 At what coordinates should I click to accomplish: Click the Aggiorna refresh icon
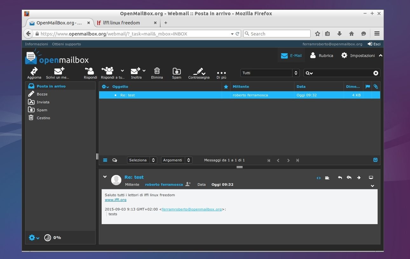click(34, 71)
